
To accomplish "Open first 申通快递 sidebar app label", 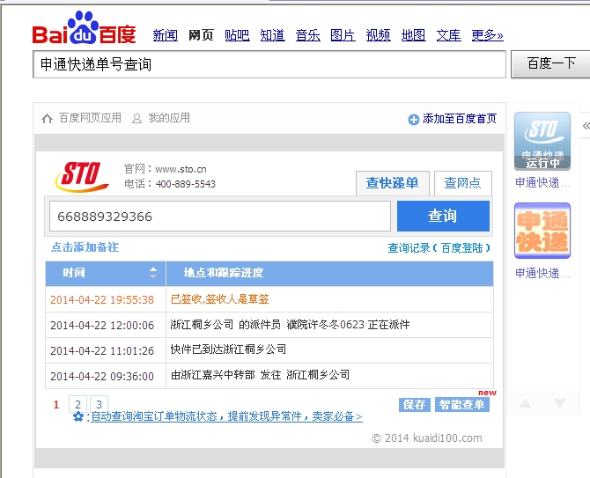I will [542, 183].
